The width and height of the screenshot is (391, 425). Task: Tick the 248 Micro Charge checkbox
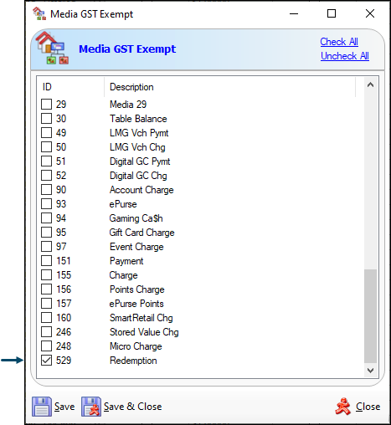coord(46,346)
